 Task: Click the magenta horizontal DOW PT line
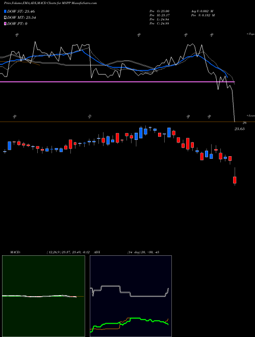pos(117,82)
